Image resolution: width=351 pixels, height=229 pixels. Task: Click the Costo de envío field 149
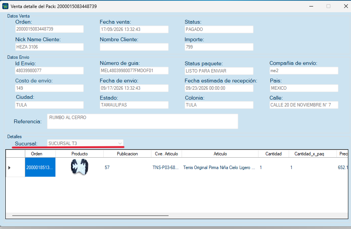[49, 88]
